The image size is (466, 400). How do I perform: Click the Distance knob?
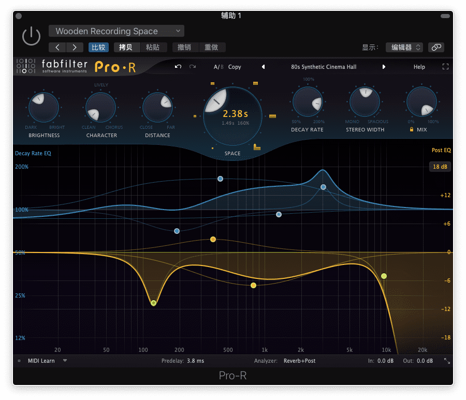(157, 107)
